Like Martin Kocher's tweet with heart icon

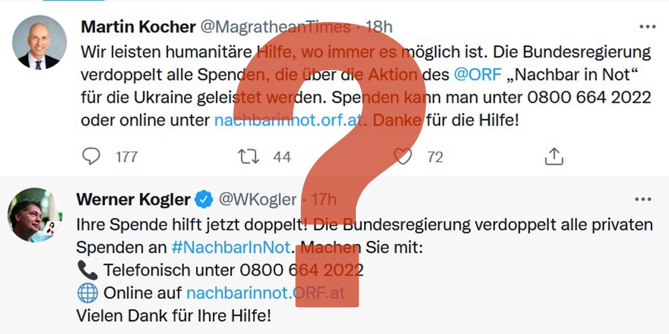point(403,156)
